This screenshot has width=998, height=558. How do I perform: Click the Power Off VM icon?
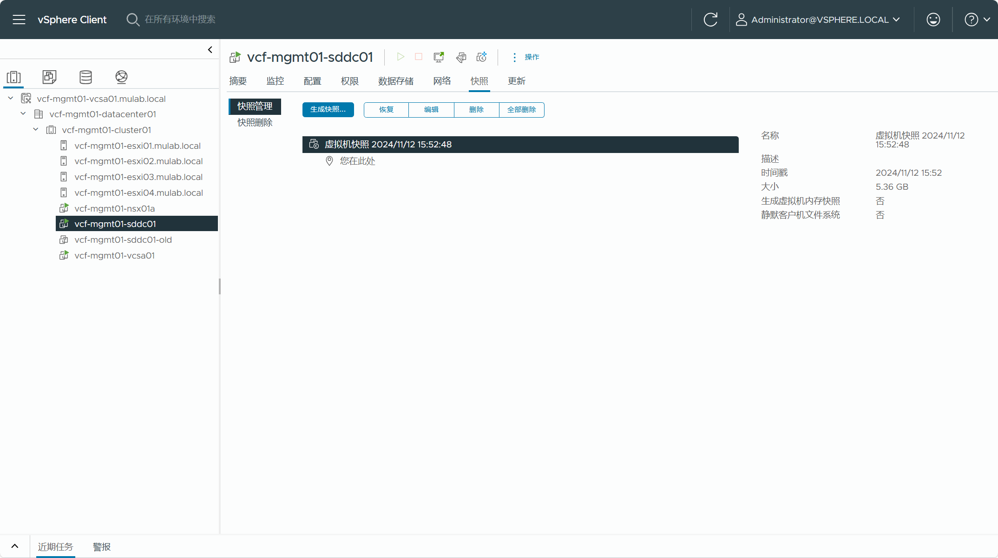[419, 57]
